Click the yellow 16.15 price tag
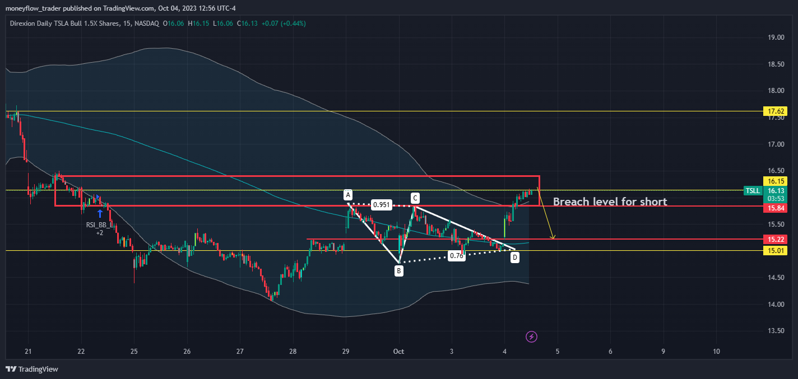798x379 pixels. tap(774, 181)
